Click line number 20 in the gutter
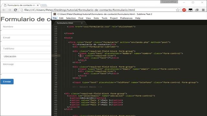The width and height of the screenshot is (207, 116). [56, 42]
